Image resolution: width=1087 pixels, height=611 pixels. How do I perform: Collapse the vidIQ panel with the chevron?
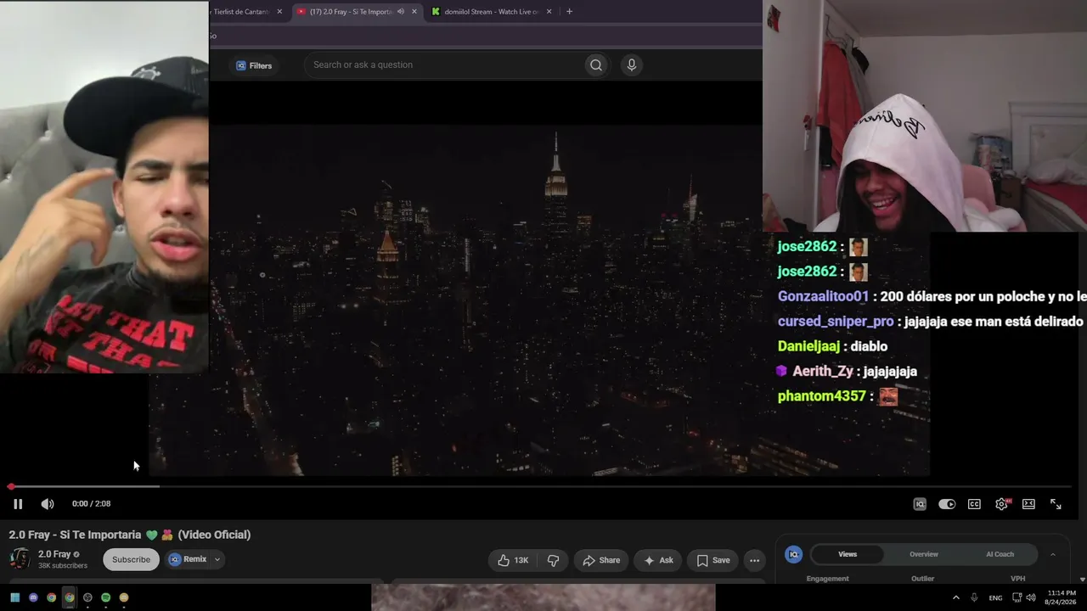pyautogui.click(x=1053, y=555)
